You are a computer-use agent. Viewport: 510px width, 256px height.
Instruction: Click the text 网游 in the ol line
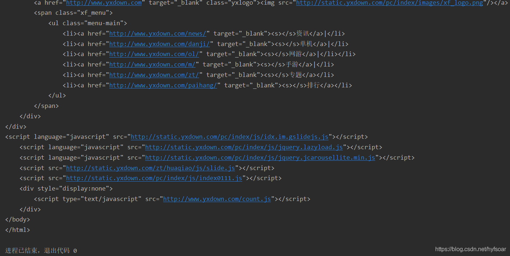click(x=295, y=54)
